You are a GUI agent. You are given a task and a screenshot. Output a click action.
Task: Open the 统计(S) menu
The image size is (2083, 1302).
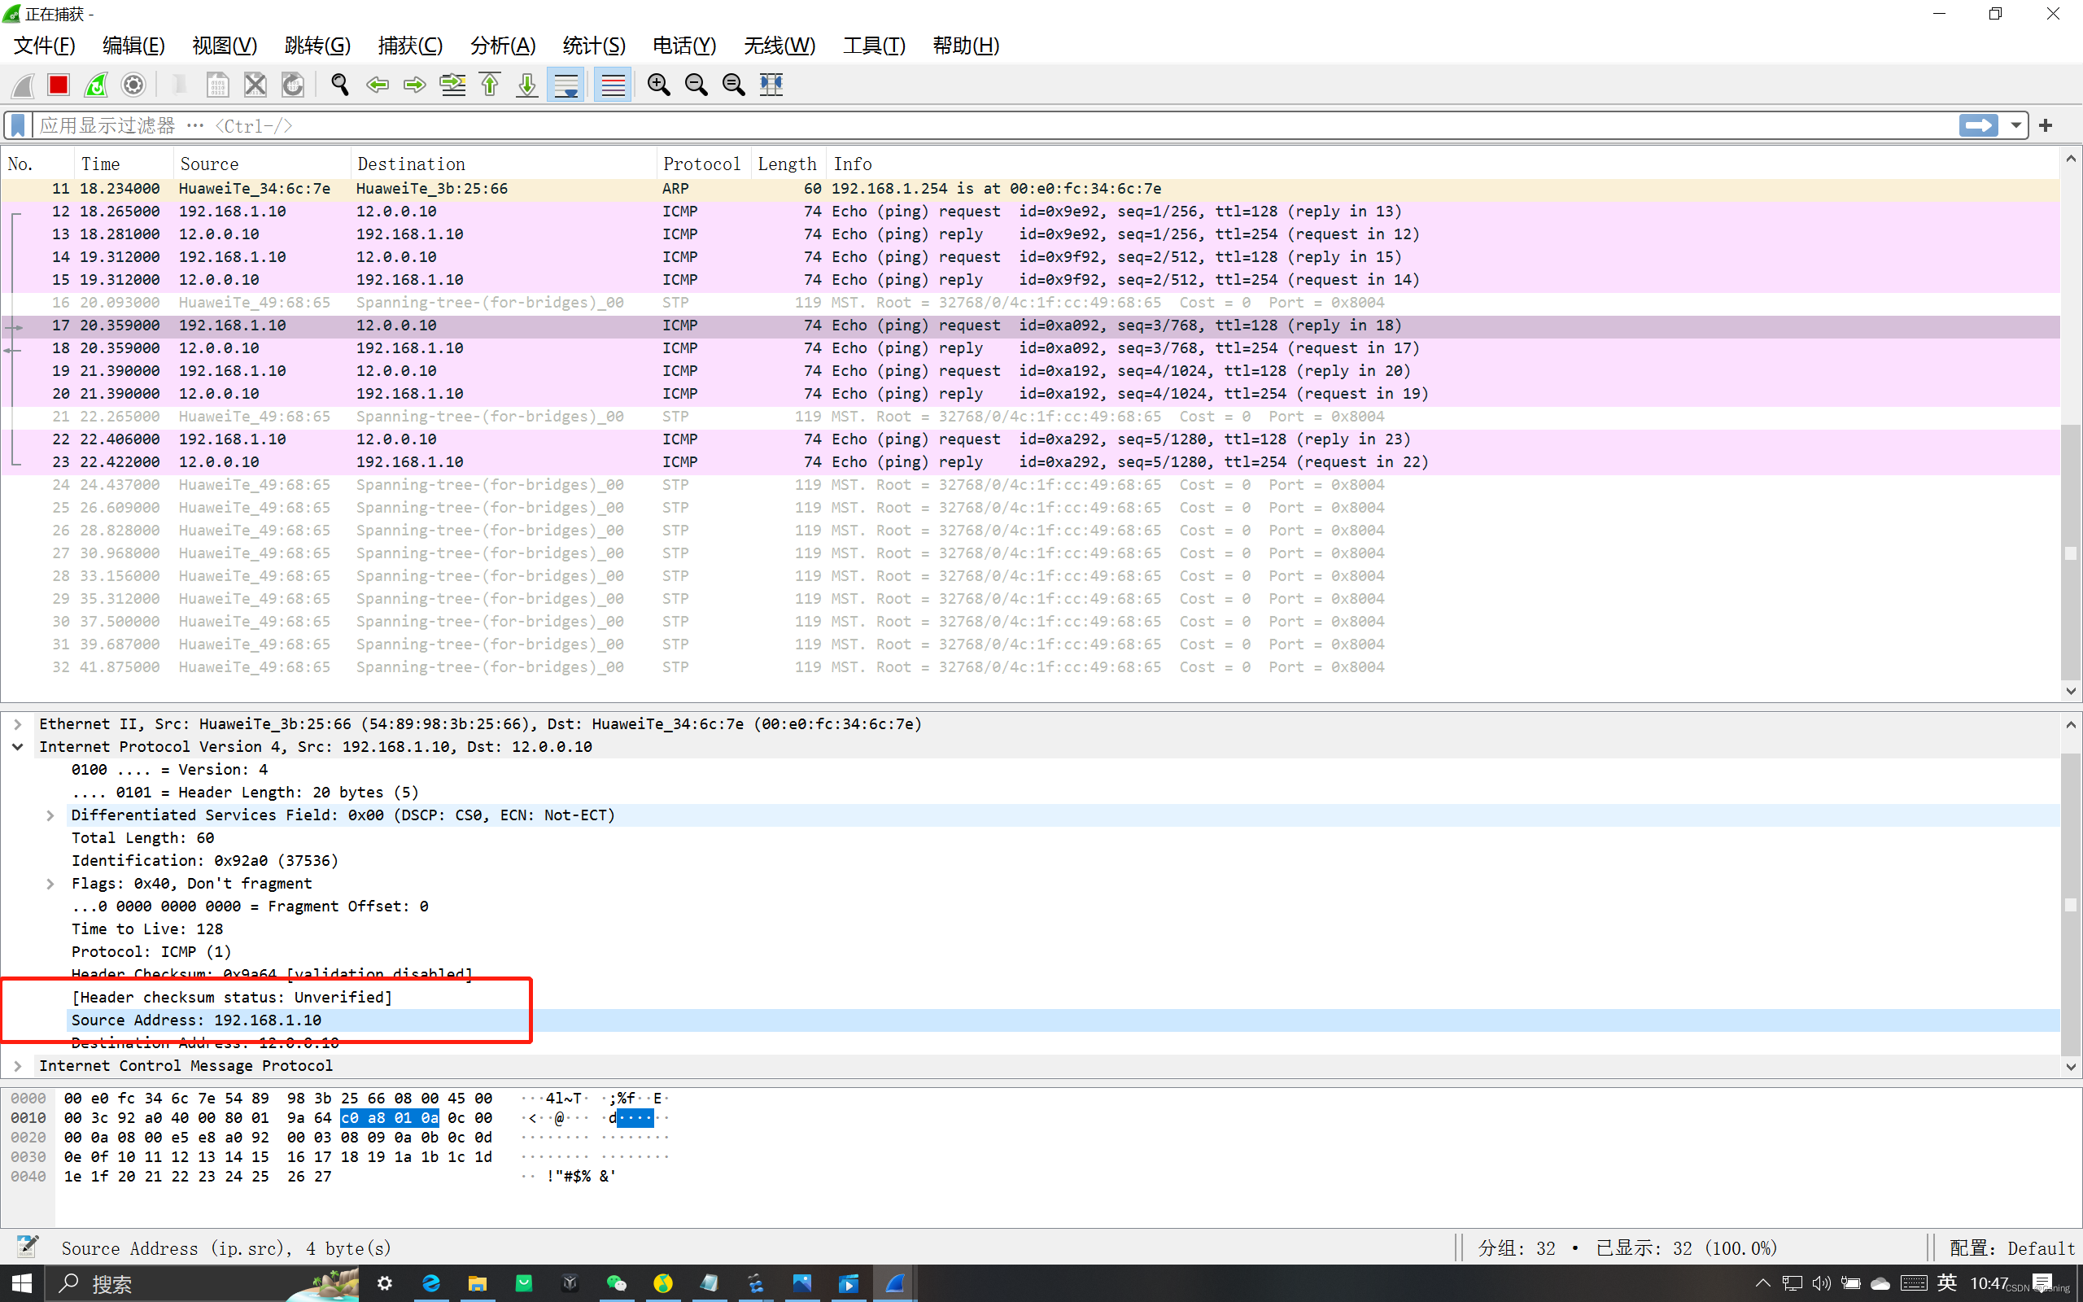click(x=593, y=46)
